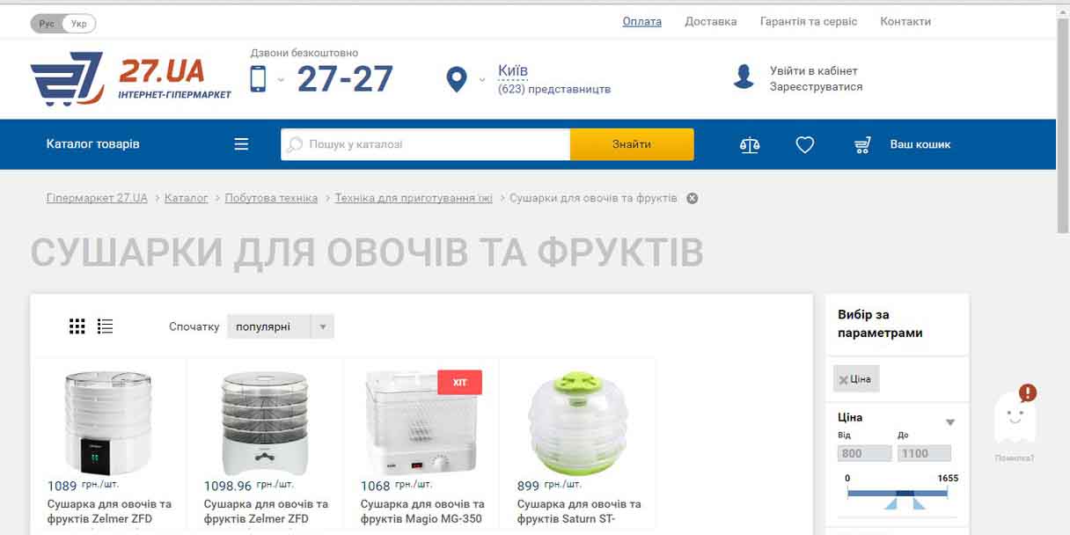Click the ghost error report icon
This screenshot has width=1070, height=535.
click(x=1015, y=416)
